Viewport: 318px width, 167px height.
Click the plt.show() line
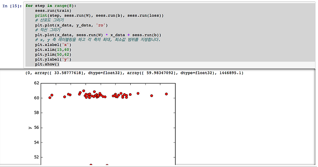(47, 64)
